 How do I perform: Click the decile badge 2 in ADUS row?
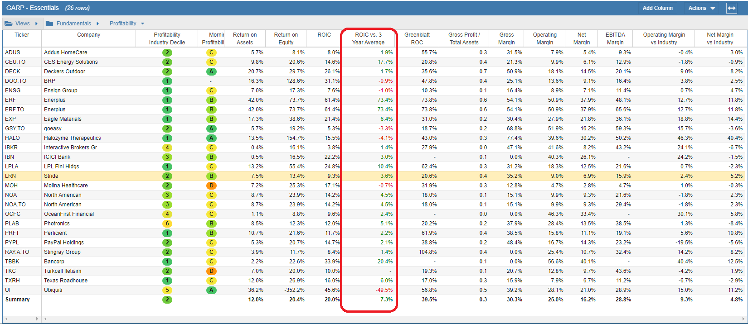click(x=167, y=52)
